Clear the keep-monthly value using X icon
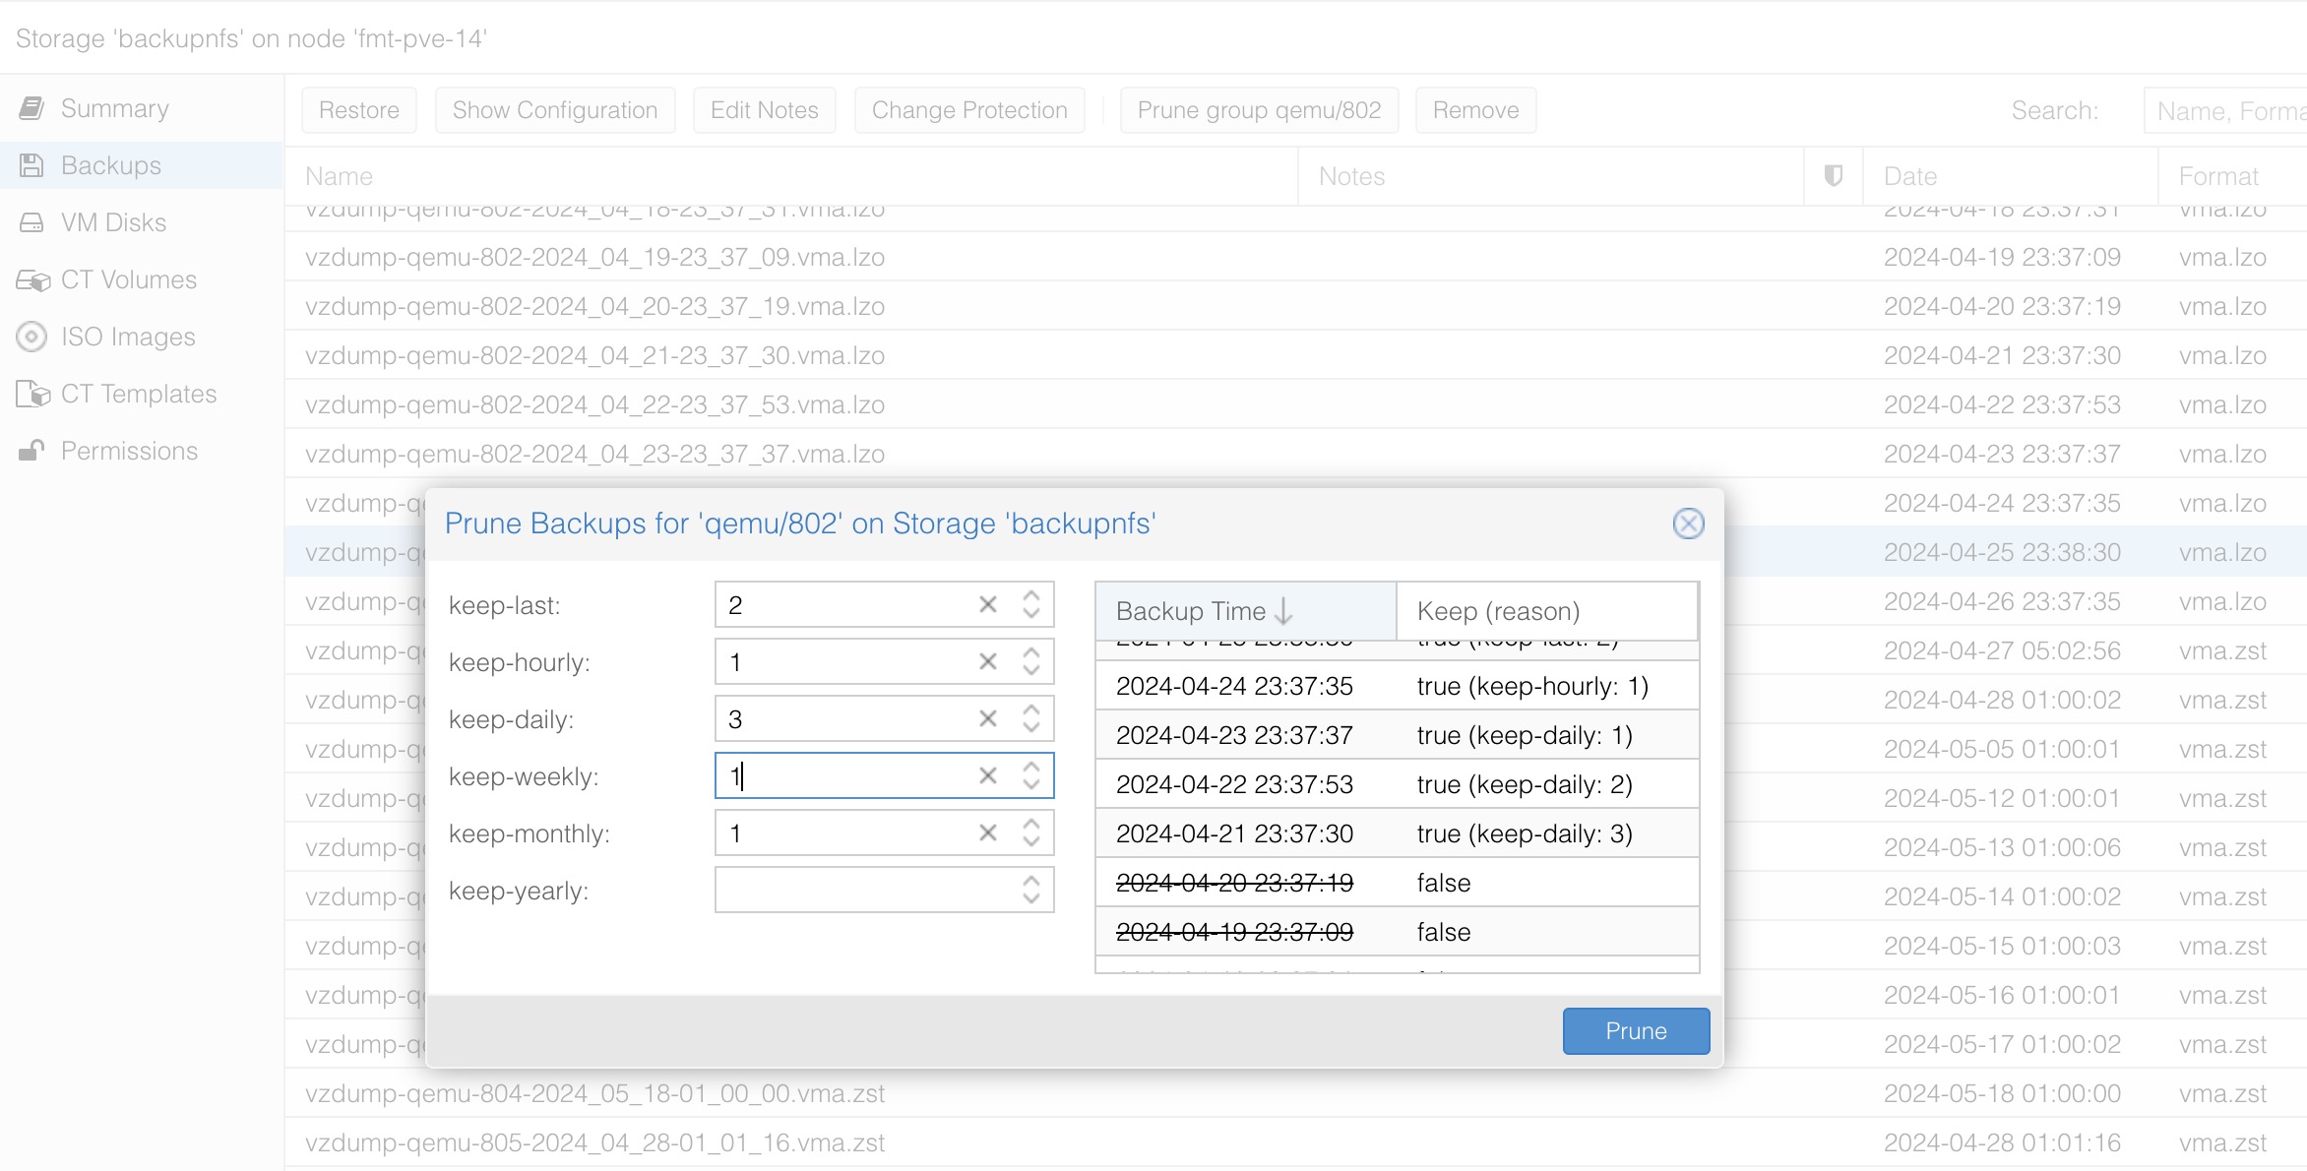The width and height of the screenshot is (2307, 1171). coord(988,833)
